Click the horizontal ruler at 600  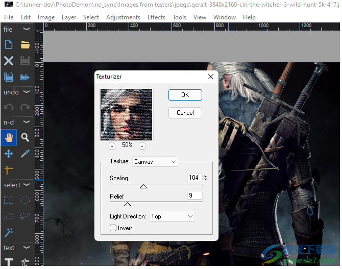click(177, 26)
